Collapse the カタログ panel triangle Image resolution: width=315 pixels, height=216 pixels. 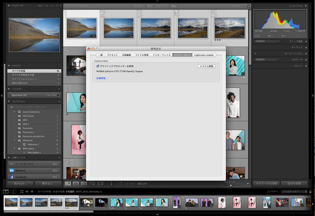[x=9, y=66]
